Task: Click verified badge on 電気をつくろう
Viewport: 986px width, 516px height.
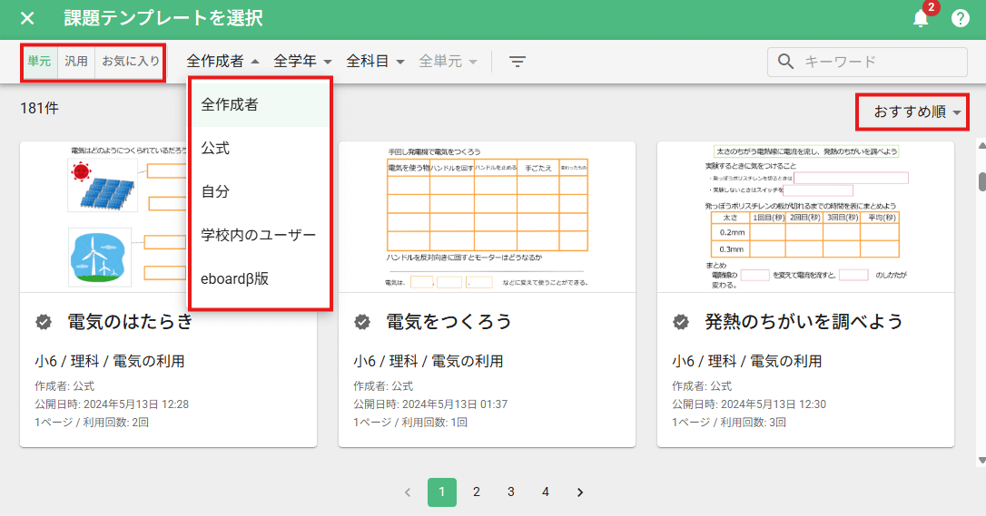Action: pos(361,322)
